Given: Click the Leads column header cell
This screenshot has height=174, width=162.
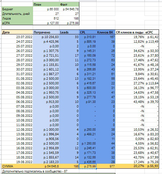Looking at the screenshot, I should point(69,32).
